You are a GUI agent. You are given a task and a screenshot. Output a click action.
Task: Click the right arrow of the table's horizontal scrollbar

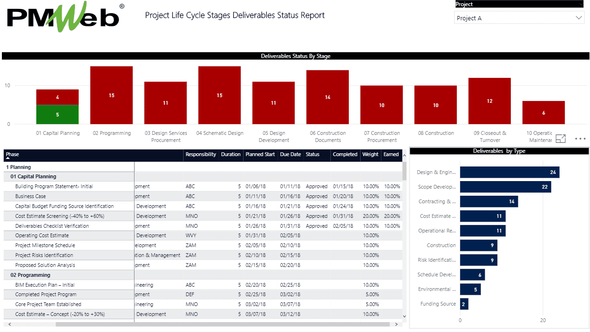[x=397, y=323]
